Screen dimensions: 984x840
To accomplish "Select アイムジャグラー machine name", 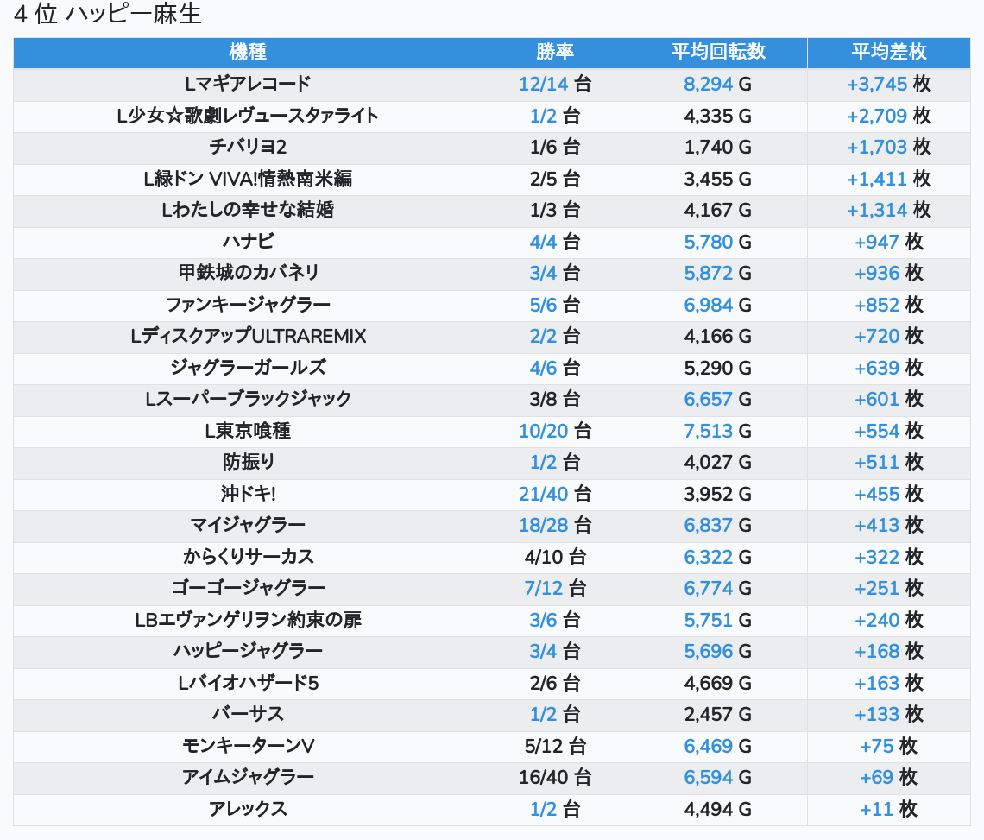I will tap(248, 778).
